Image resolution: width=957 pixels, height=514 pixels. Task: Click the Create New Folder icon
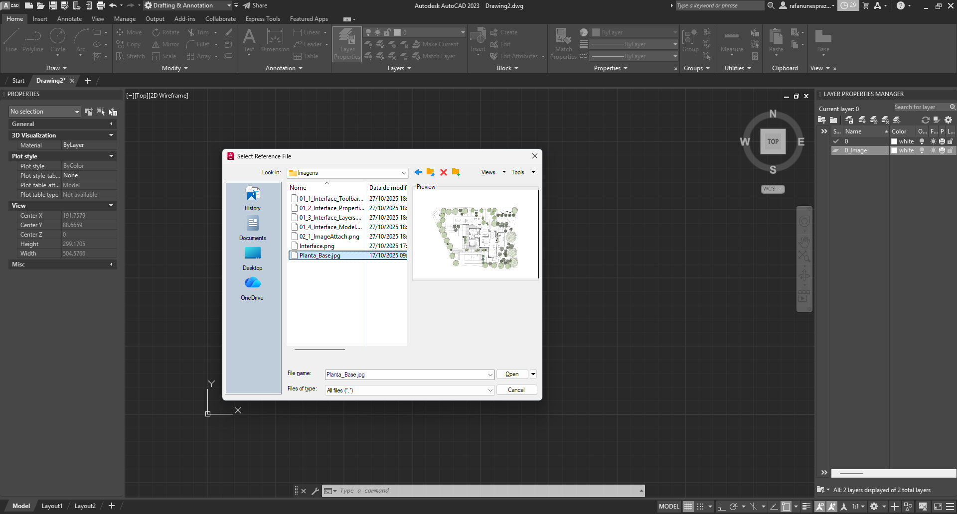click(x=456, y=172)
